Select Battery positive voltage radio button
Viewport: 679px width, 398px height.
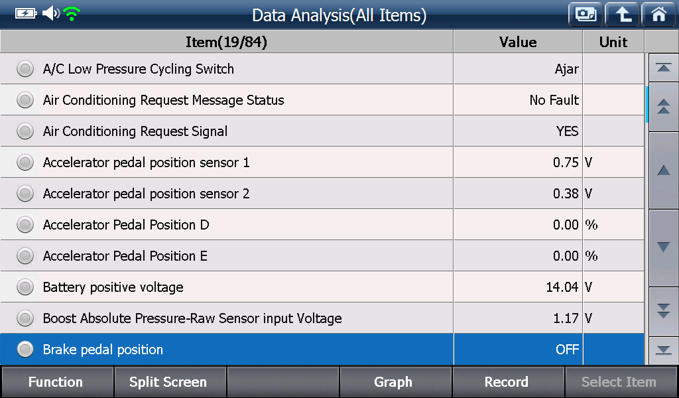[x=25, y=287]
